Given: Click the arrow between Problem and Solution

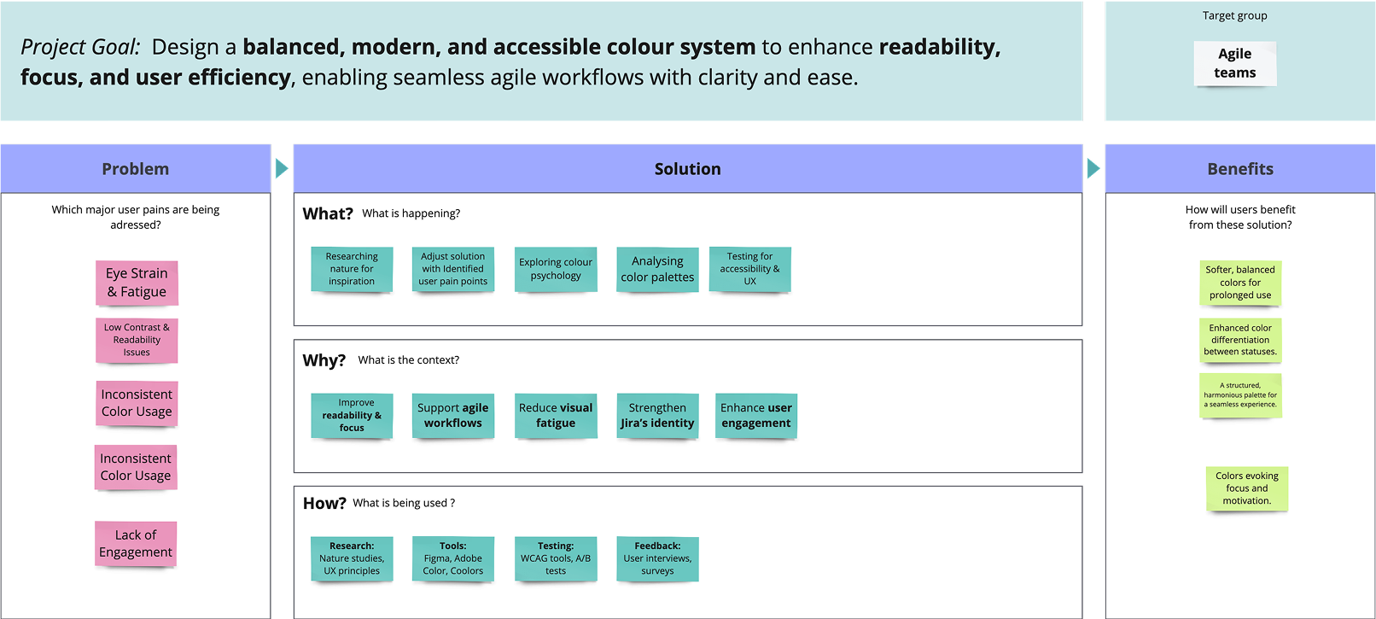Looking at the screenshot, I should pyautogui.click(x=282, y=168).
